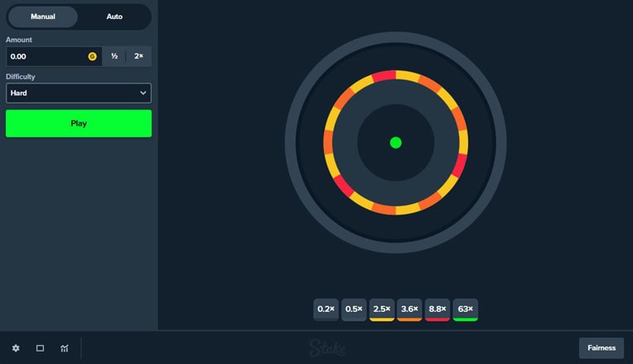Image resolution: width=633 pixels, height=364 pixels.
Task: Select the green 63× multiplier tile
Action: pyautogui.click(x=465, y=309)
